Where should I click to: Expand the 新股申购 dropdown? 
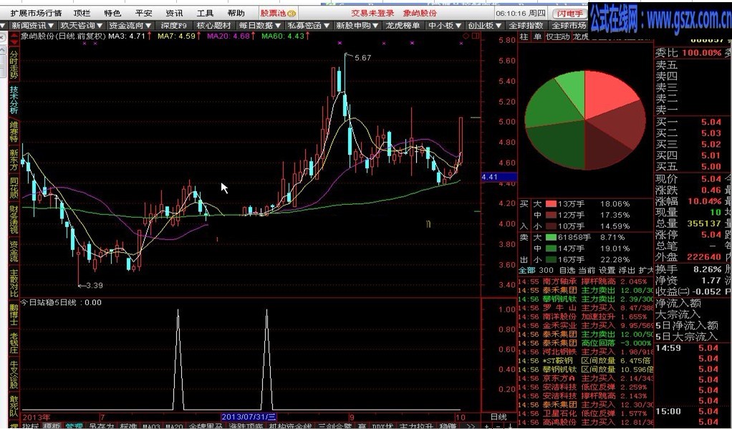(357, 25)
